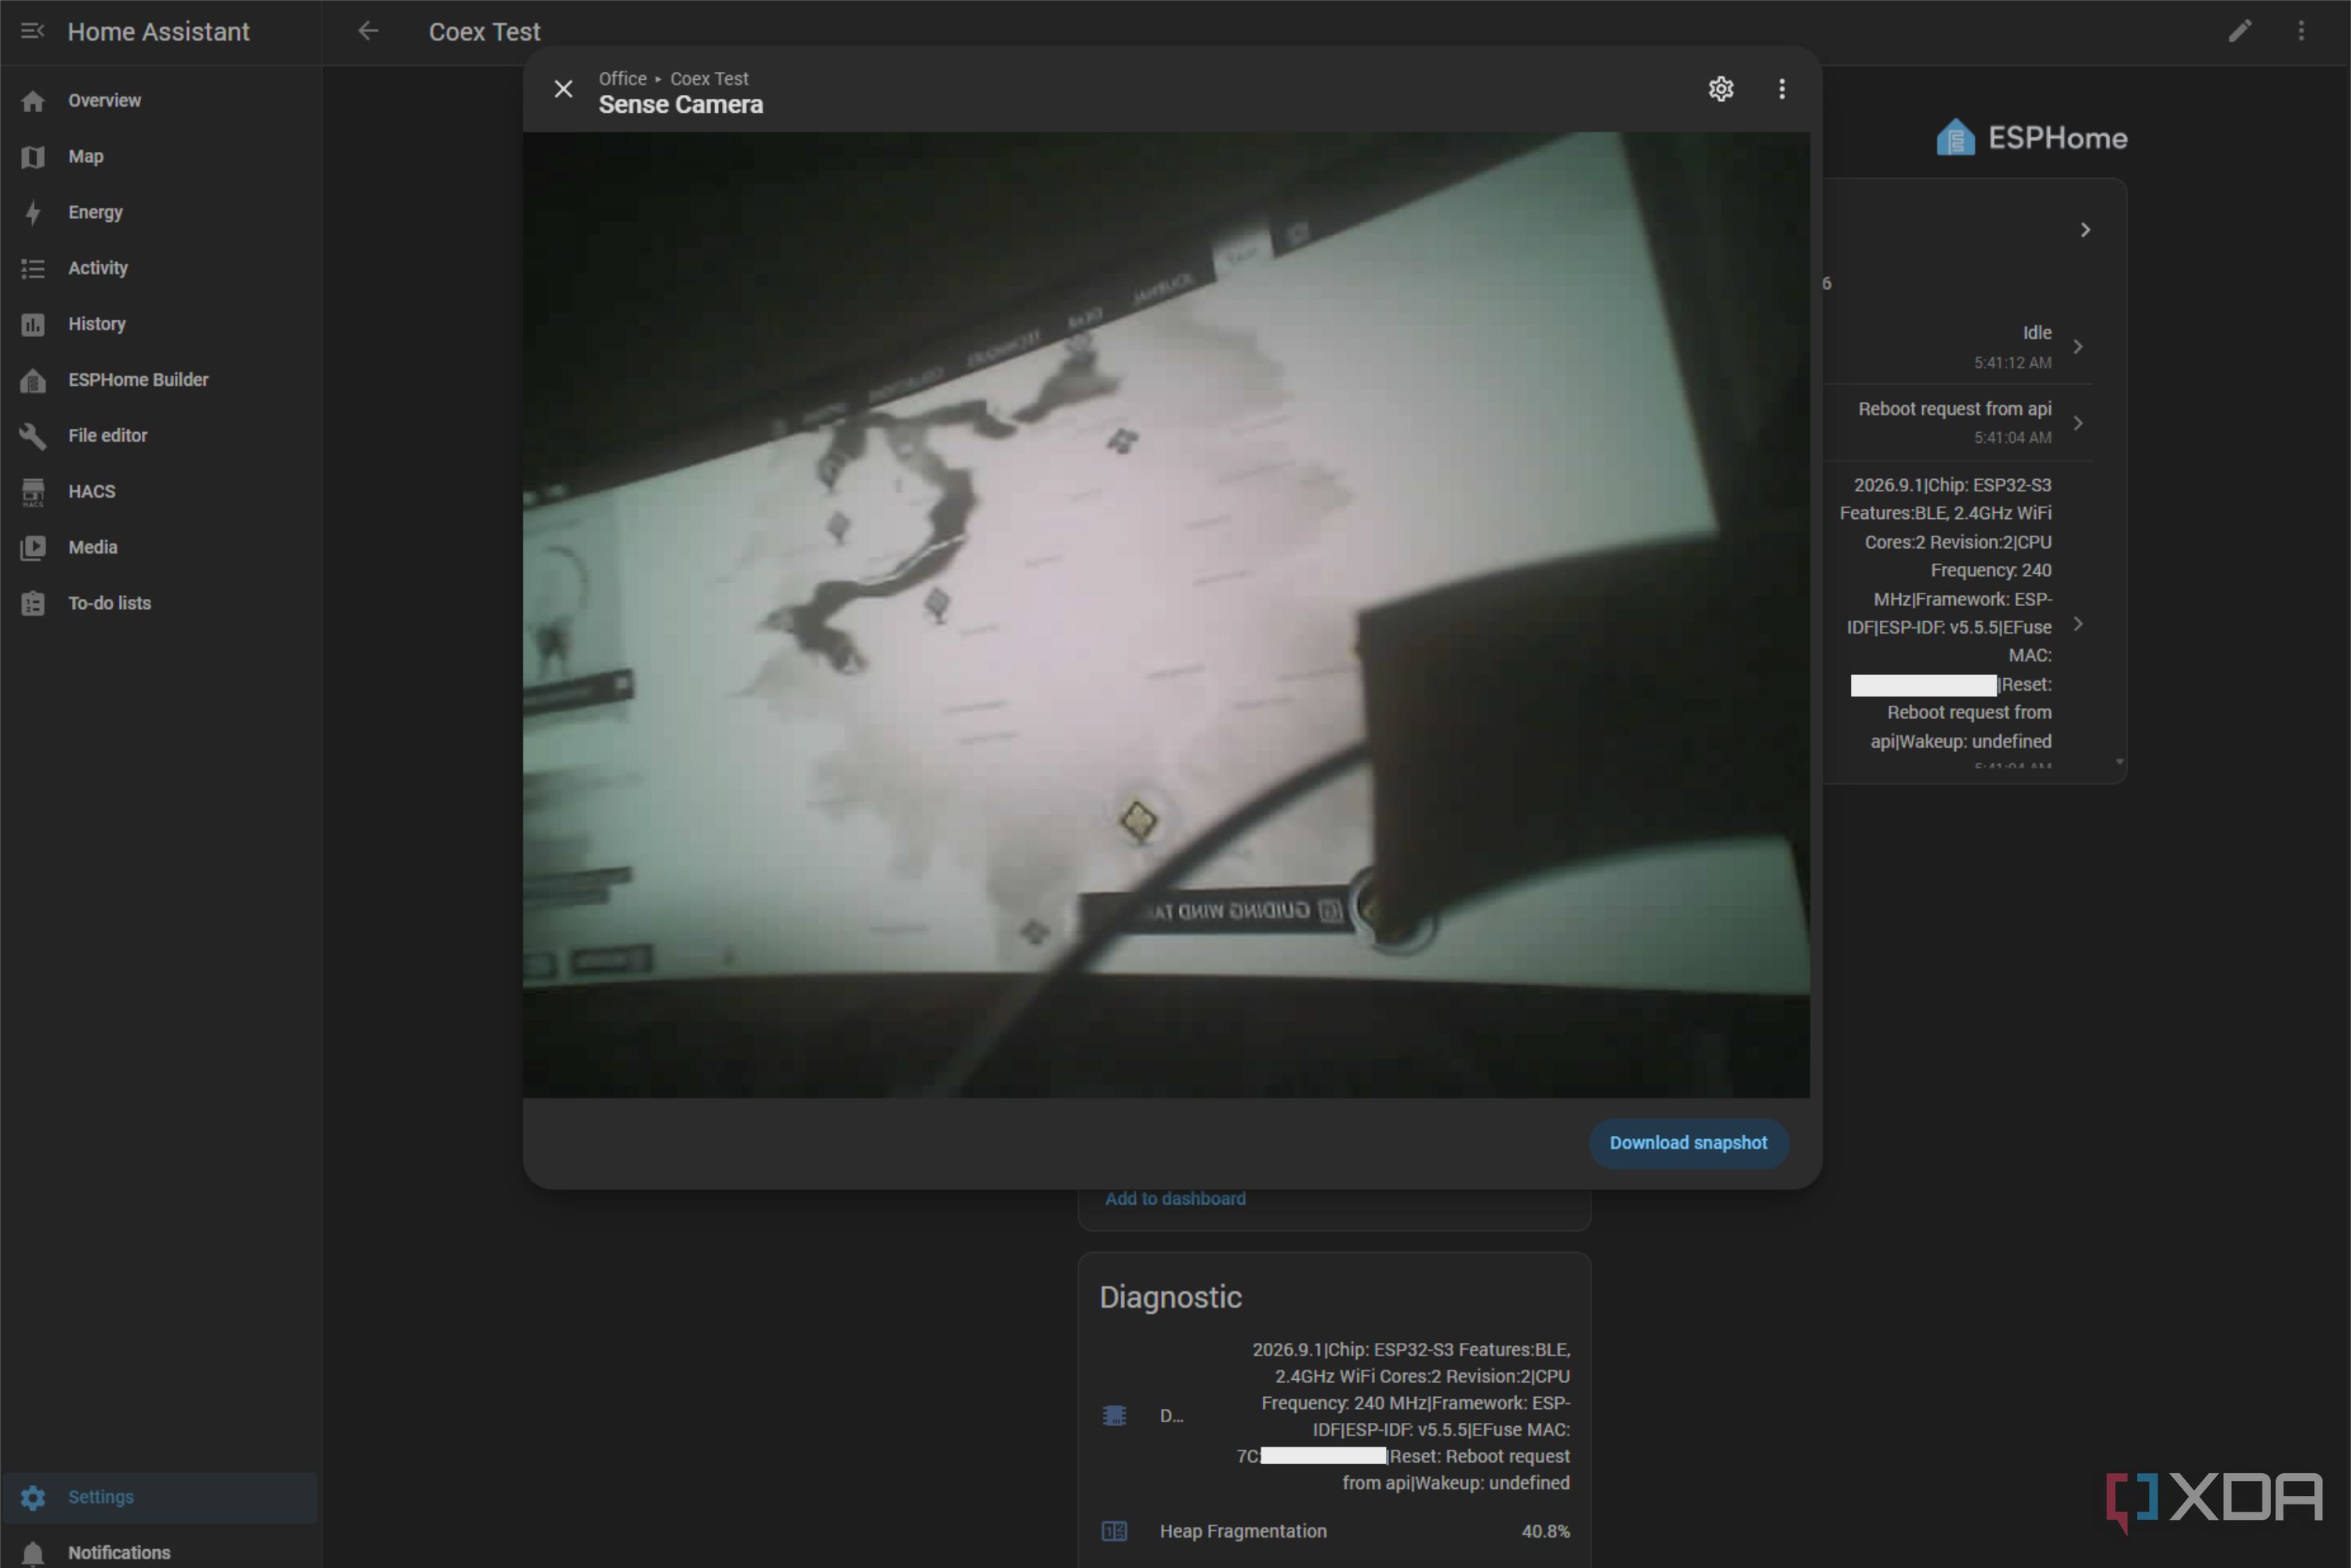2351x1568 pixels.
Task: Click the Coex Test breadcrumb in the dialog
Action: [709, 78]
